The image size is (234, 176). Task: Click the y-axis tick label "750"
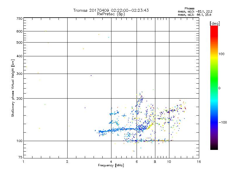pyautogui.click(x=19, y=18)
